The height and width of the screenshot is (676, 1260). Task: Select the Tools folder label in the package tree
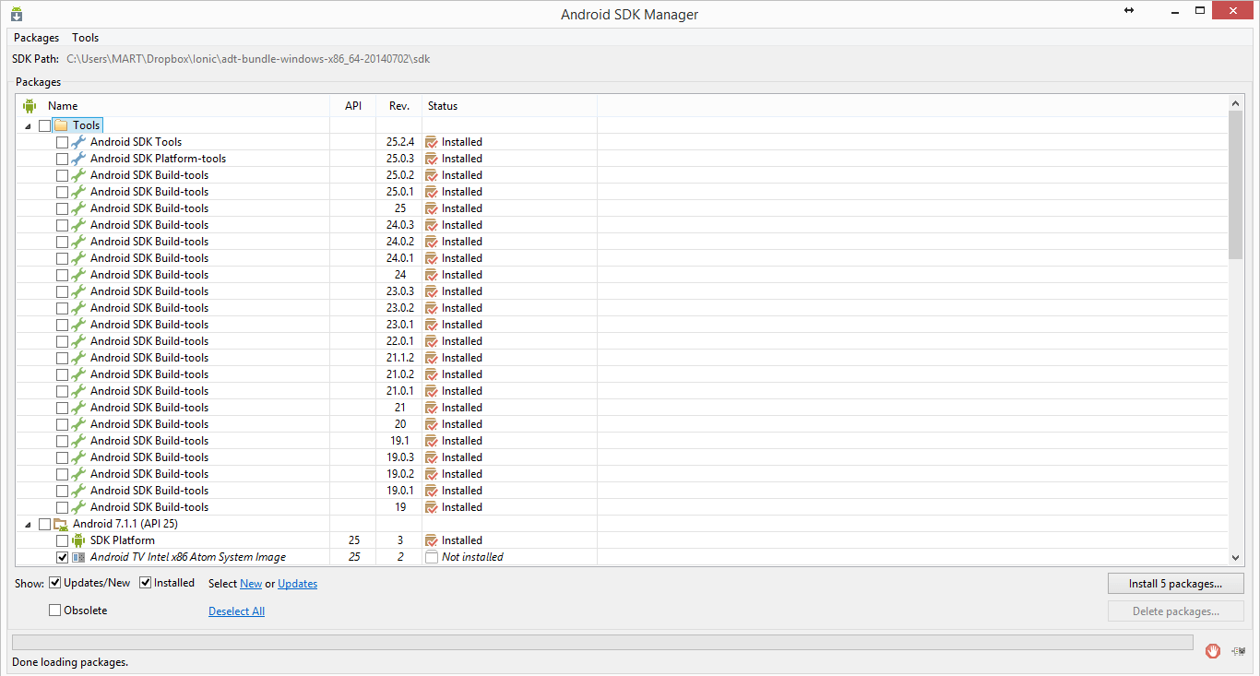click(87, 125)
